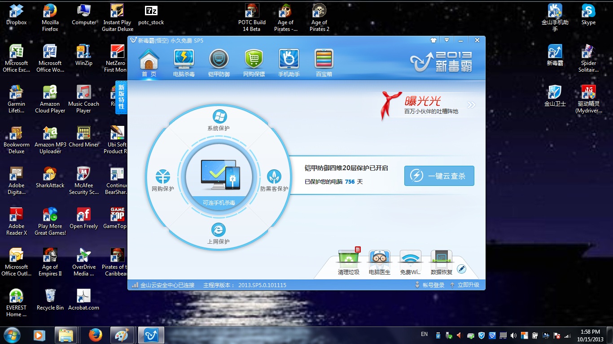This screenshot has width=613, height=344.
Task: Open the 手机助手 phone assistant tab
Action: click(289, 63)
